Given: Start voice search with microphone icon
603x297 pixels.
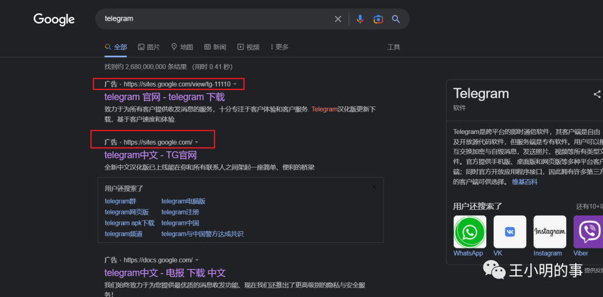Looking at the screenshot, I should click(x=360, y=19).
